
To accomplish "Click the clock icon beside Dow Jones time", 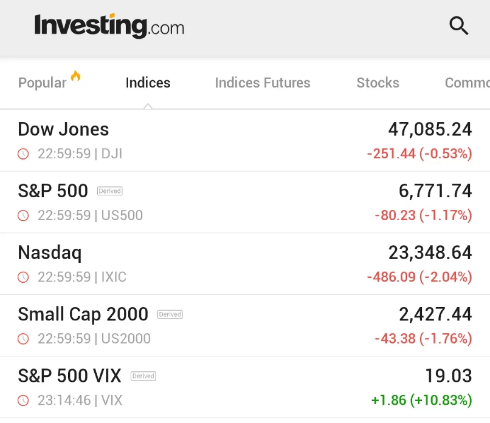I will click(x=23, y=154).
